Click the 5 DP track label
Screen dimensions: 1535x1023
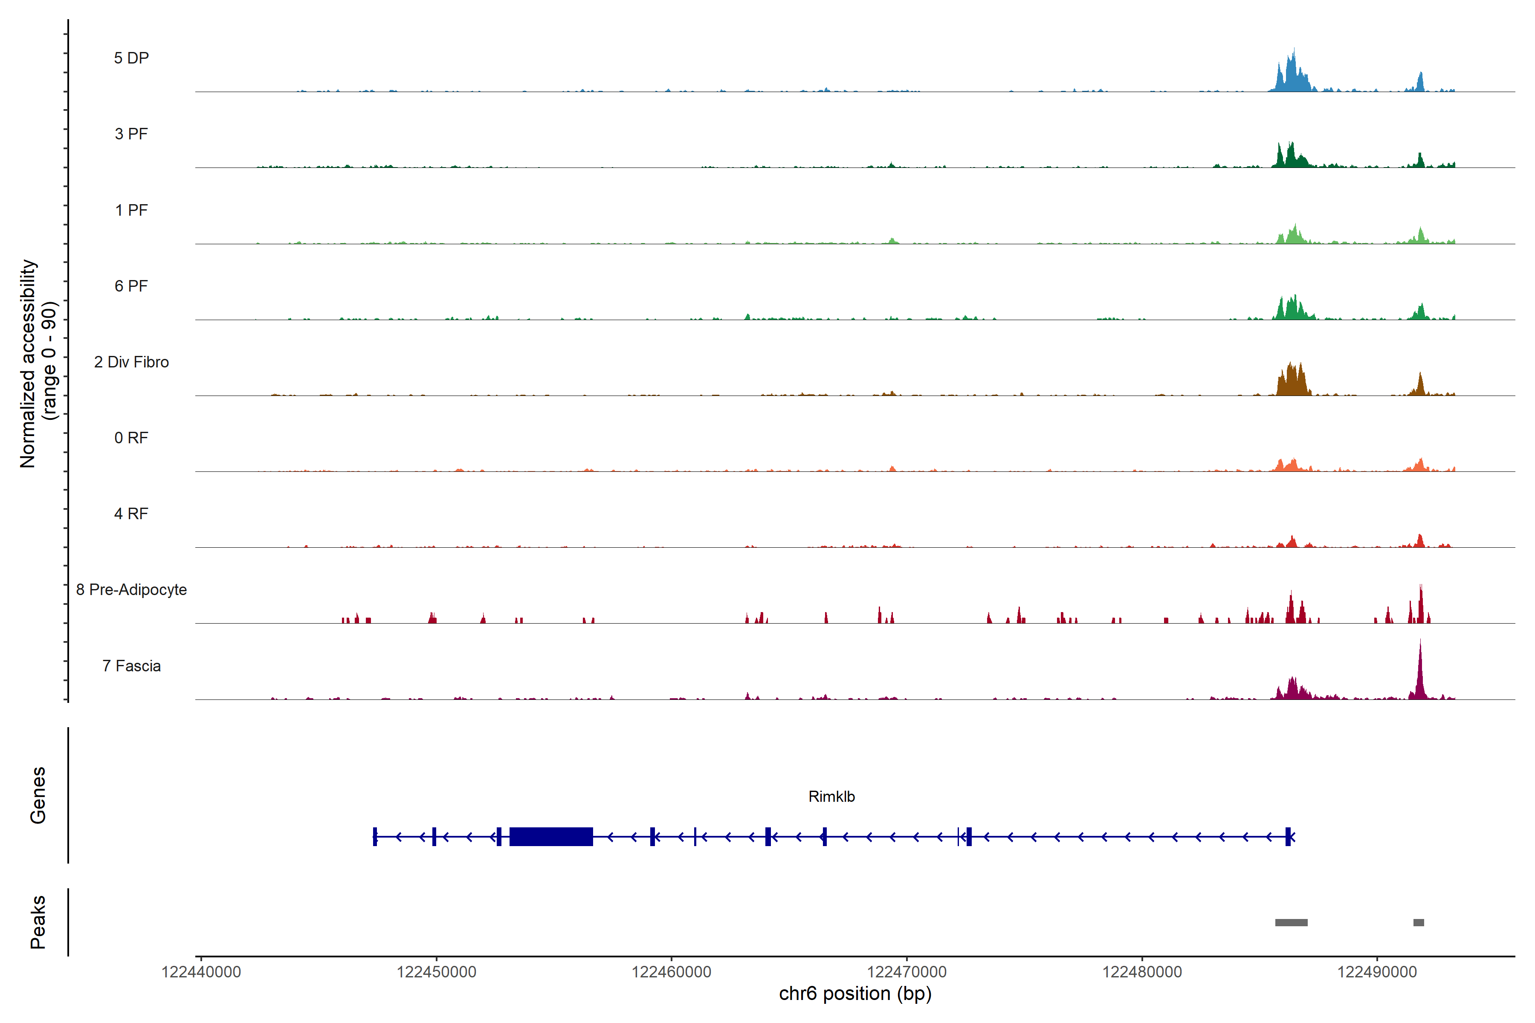[x=131, y=58]
